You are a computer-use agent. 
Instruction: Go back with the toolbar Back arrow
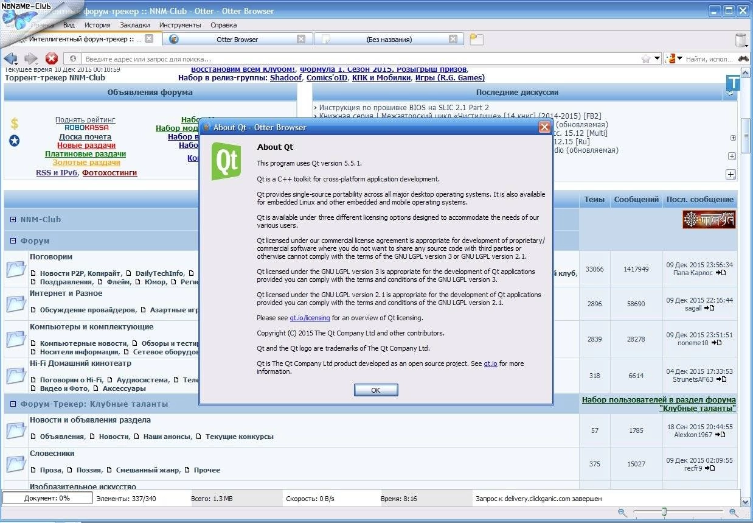pyautogui.click(x=9, y=58)
